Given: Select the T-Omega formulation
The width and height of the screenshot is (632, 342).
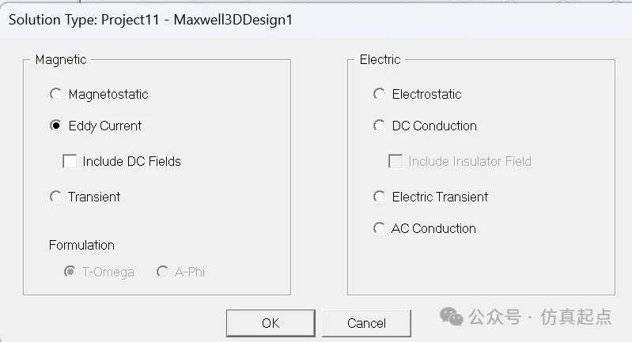Looking at the screenshot, I should point(70,272).
